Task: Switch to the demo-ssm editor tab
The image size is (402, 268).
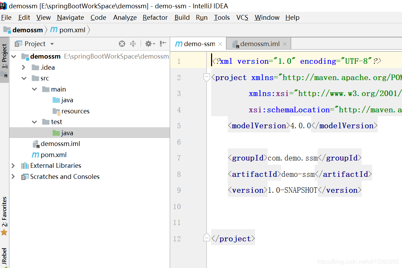Action: [x=198, y=44]
